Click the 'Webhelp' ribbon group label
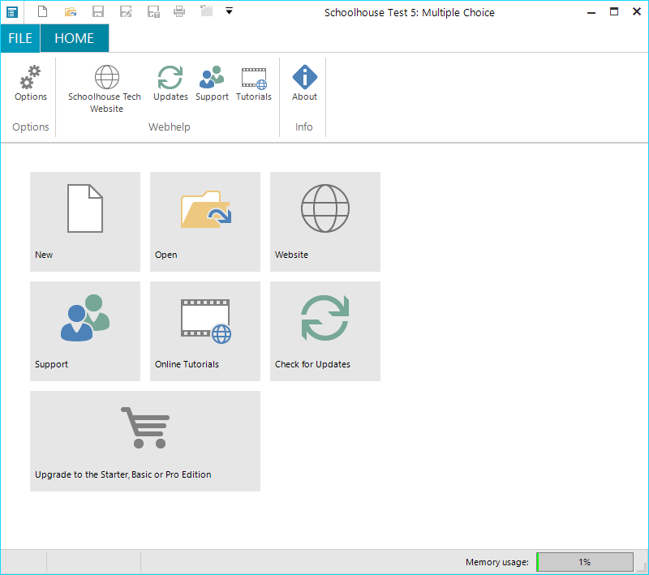The image size is (649, 575). click(170, 127)
